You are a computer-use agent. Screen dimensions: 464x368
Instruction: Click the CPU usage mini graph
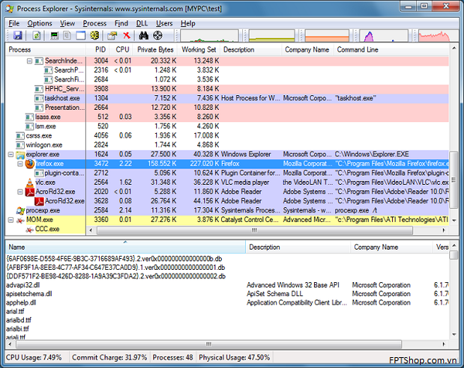point(210,36)
